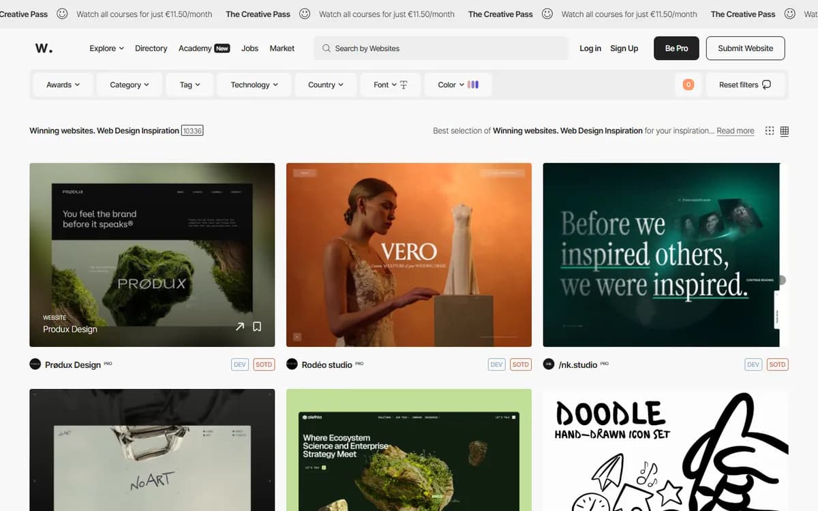
Task: Open the Technology filter dropdown
Action: click(x=254, y=85)
